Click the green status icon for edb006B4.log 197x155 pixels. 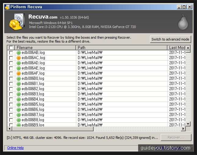[19, 99]
